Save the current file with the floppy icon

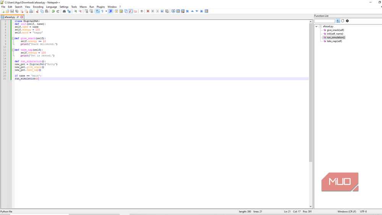click(12, 11)
